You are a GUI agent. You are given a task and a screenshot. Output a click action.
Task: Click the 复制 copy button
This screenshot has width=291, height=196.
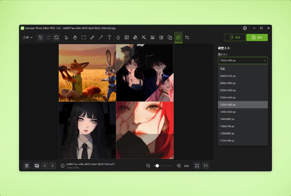tap(235, 37)
